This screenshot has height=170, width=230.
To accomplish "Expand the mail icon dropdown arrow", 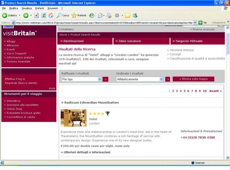I will (x=104, y=15).
